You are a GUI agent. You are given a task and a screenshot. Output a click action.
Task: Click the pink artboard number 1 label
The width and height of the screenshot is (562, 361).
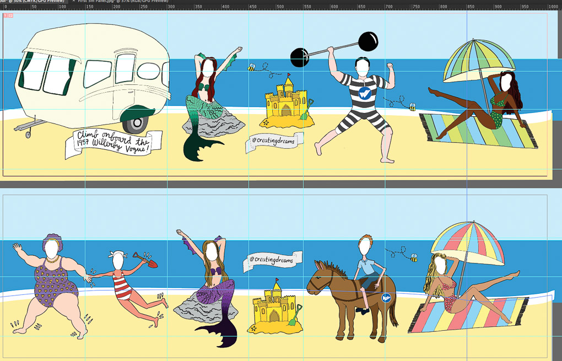click(x=6, y=15)
